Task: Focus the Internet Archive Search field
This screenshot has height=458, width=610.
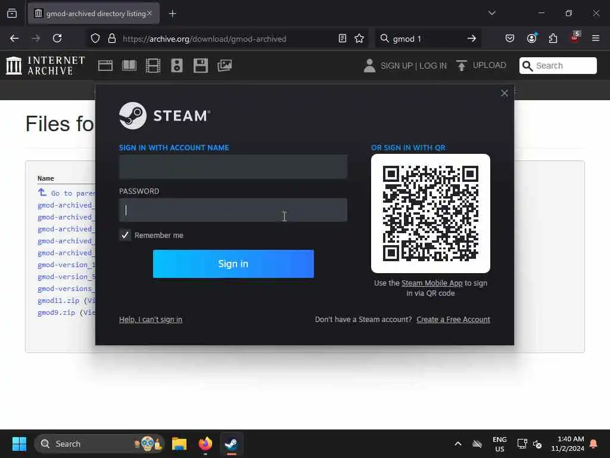Action: (x=558, y=66)
